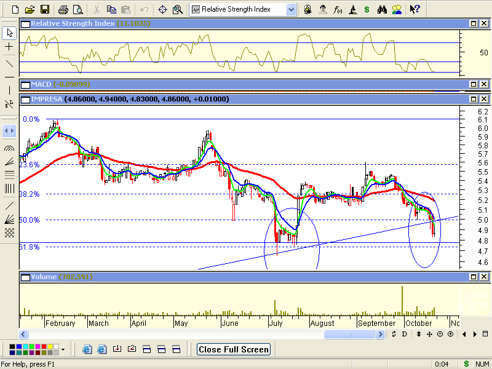This screenshot has height=369, width=492.
Task: Select the trendline drawing tool
Action: (9, 64)
